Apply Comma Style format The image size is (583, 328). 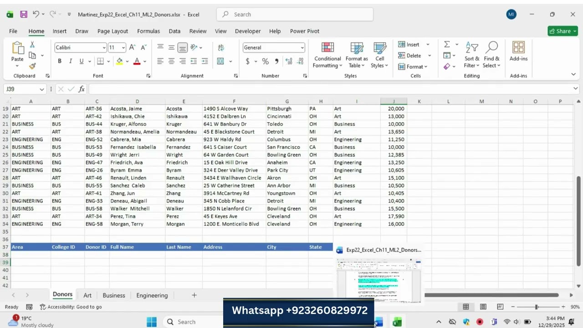(x=276, y=61)
